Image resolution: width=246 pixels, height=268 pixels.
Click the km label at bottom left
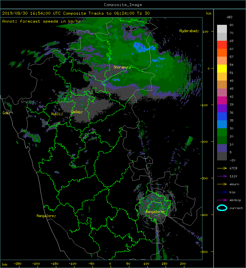click(5, 264)
